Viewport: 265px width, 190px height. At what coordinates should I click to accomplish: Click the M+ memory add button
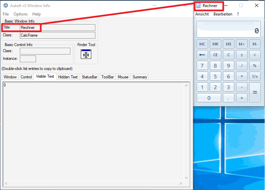coord(242,44)
